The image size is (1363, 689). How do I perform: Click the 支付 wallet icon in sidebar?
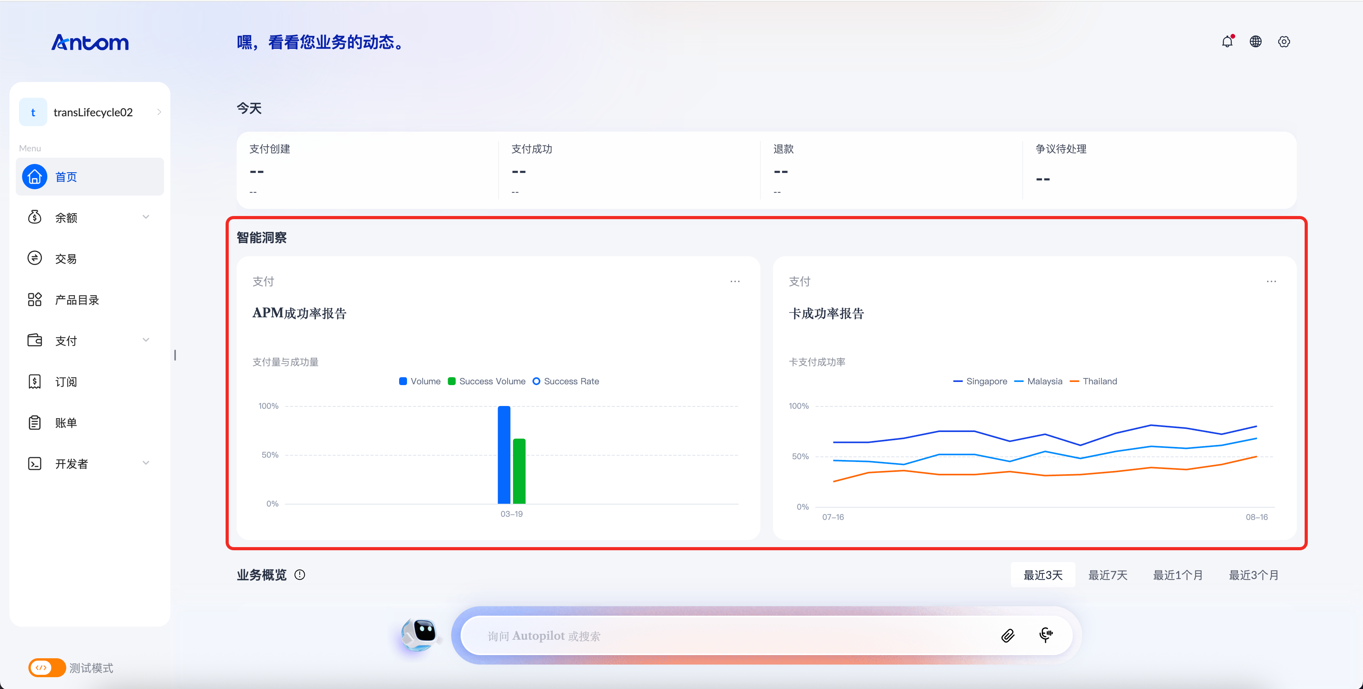(x=34, y=340)
